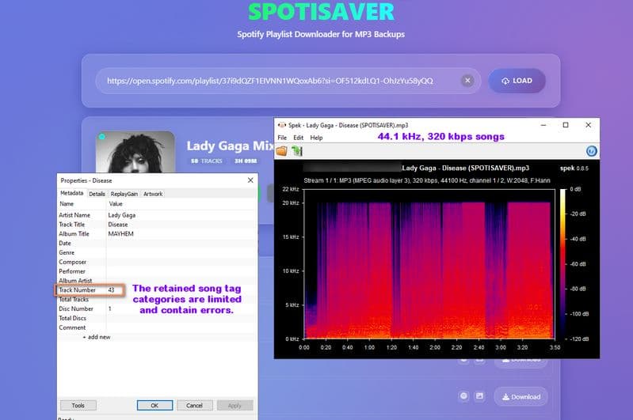Select the 'Disease' Track Title value
633x420 pixels.
(x=118, y=225)
